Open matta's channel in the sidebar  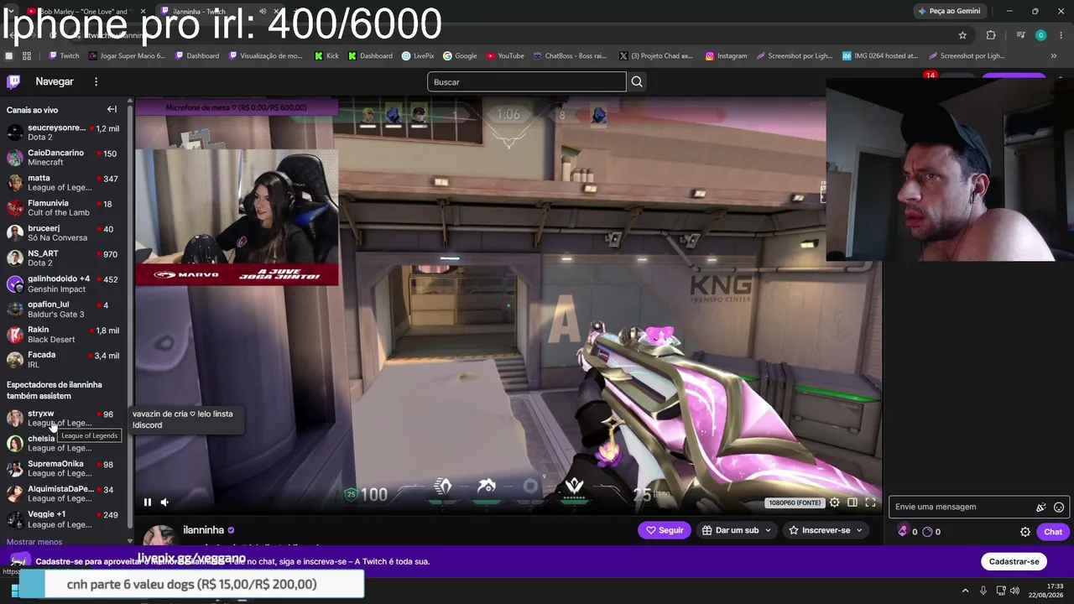point(63,183)
